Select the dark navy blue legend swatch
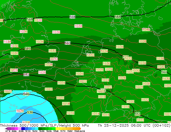Image resolution: width=171 pixels, height=132 pixels. (x=23, y=128)
